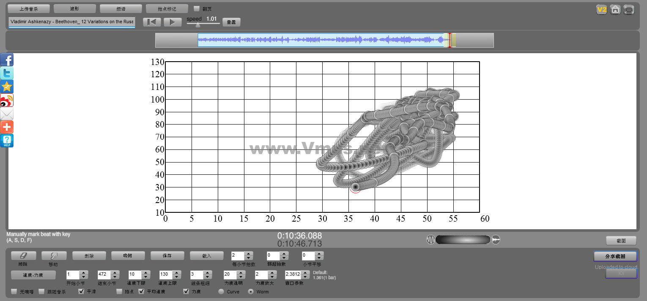The image size is (647, 301).
Task: Increase 每小节拍数 with up arrow
Action: (249, 254)
